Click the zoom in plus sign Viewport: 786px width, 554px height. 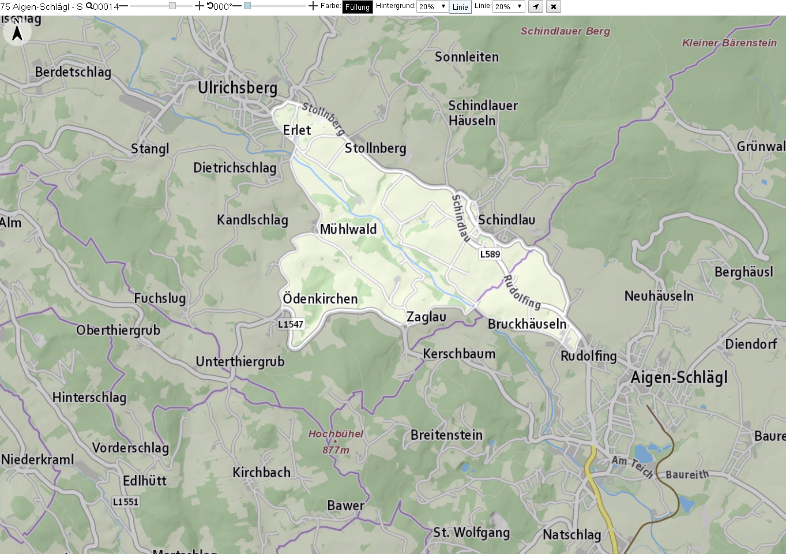coord(200,6)
